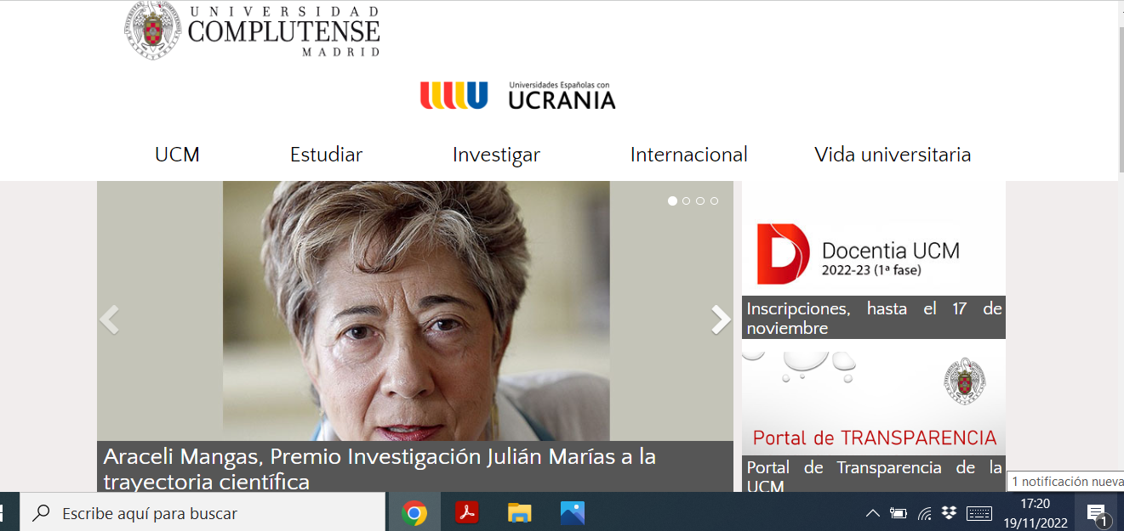Click the Windows search box
The width and height of the screenshot is (1124, 531).
point(203,513)
